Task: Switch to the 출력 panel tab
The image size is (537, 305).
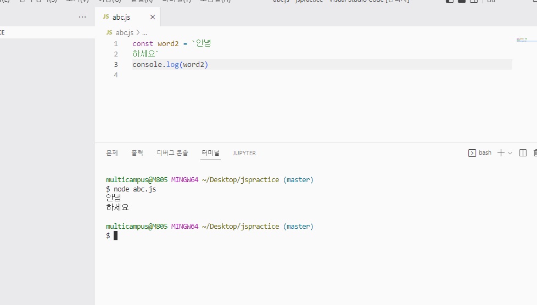Action: [137, 153]
